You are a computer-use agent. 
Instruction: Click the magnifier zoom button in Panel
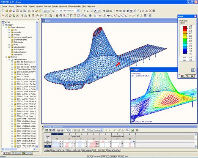[193, 70]
